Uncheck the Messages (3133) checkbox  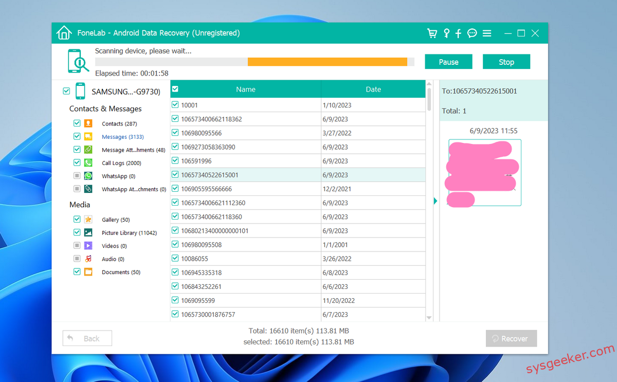click(77, 136)
